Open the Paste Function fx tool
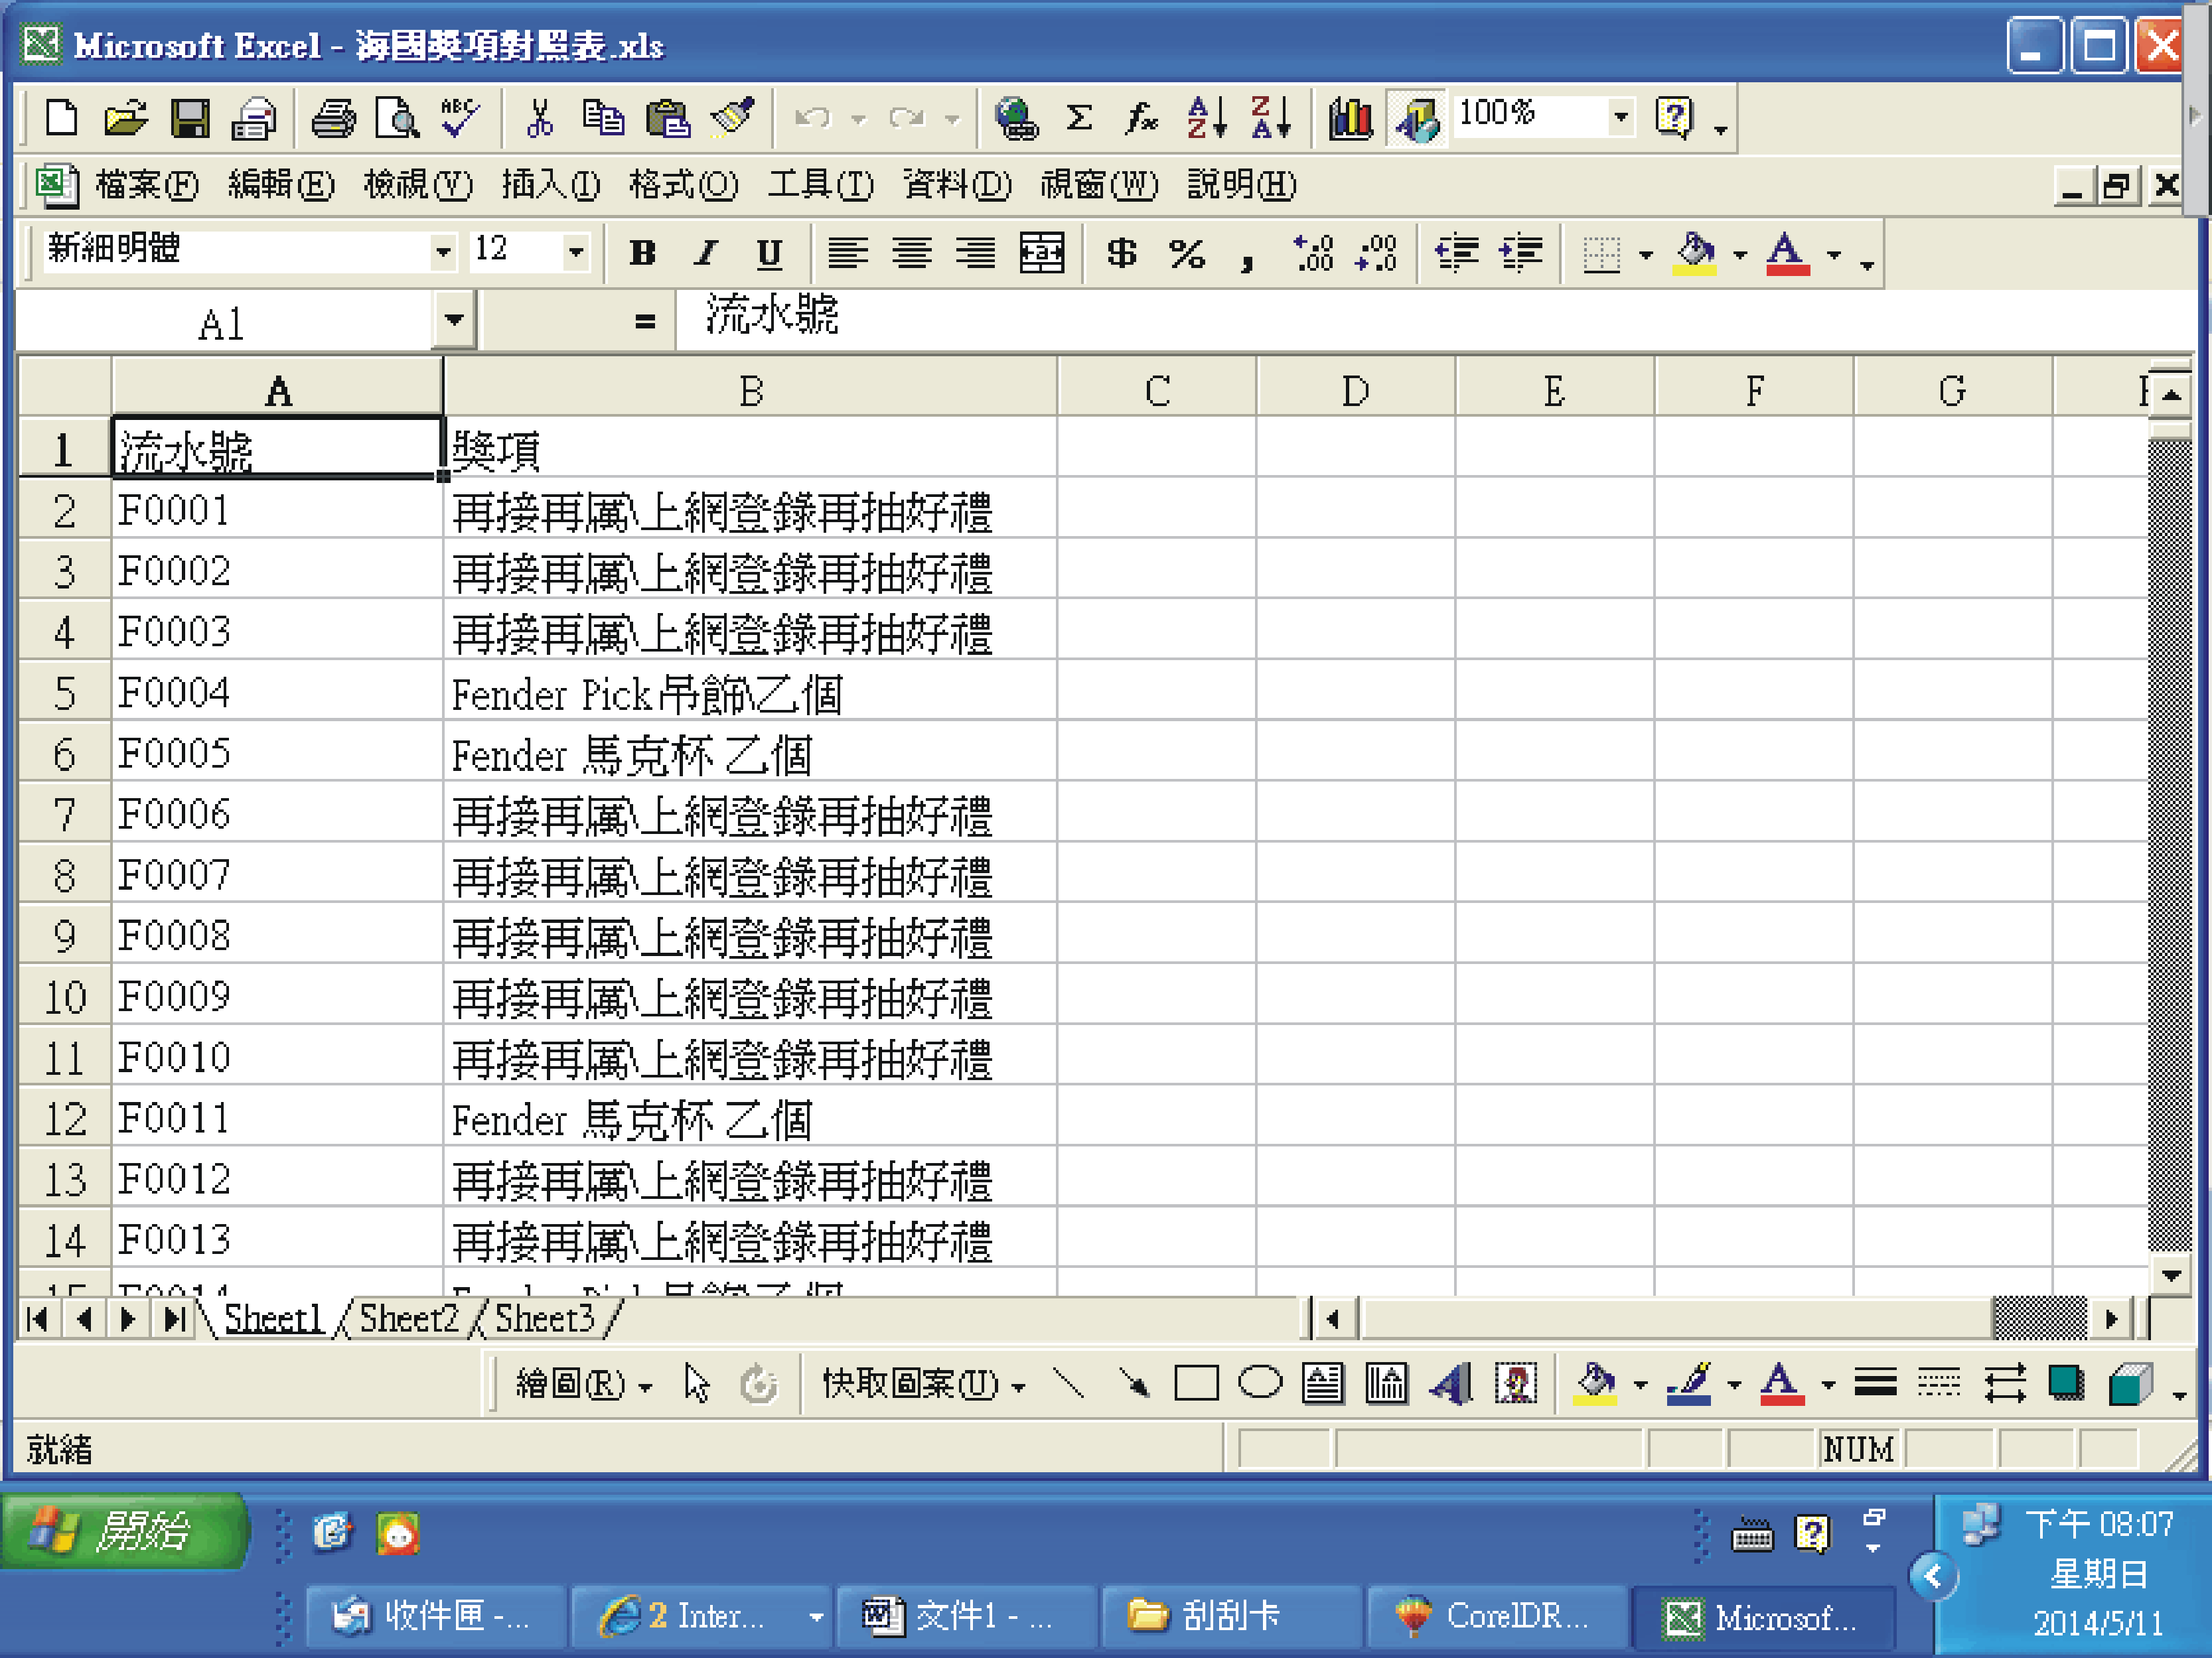 (1142, 118)
